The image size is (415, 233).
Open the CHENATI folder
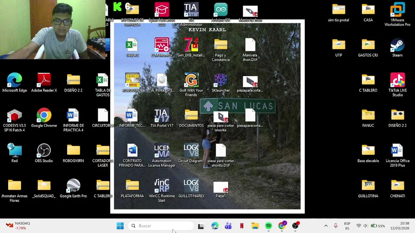click(397, 189)
